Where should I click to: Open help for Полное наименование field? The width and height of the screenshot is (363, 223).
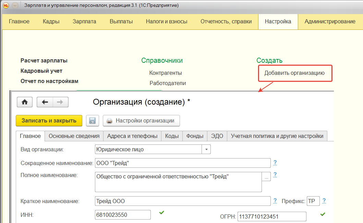[x=275, y=175]
